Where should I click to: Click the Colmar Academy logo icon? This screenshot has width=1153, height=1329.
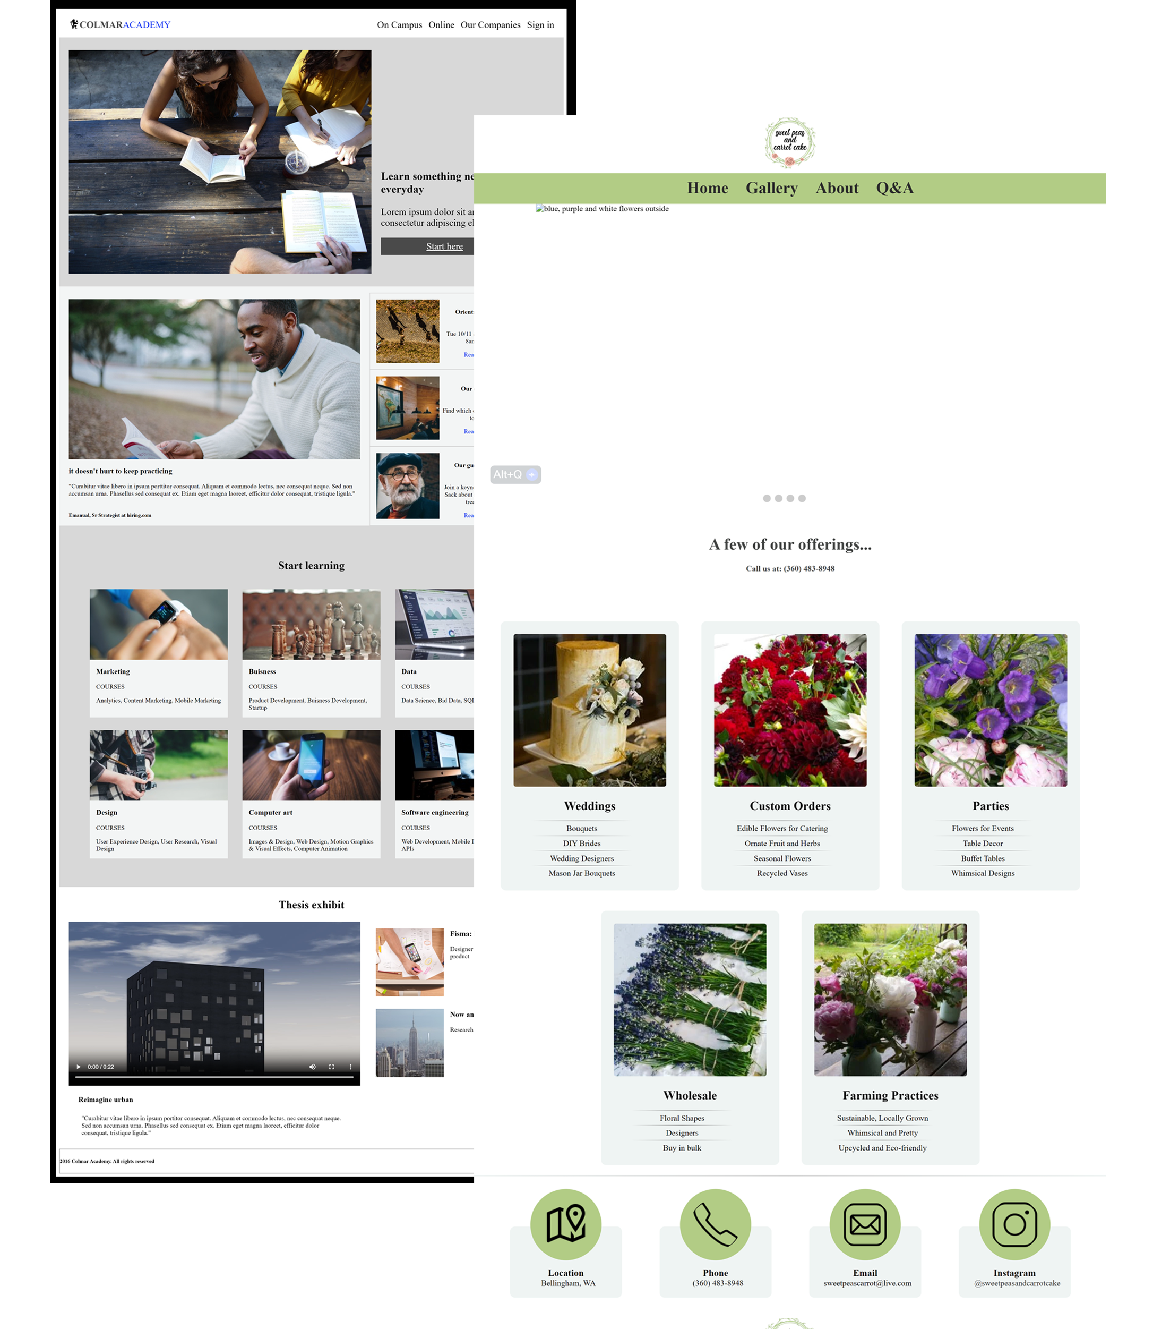[x=74, y=24]
